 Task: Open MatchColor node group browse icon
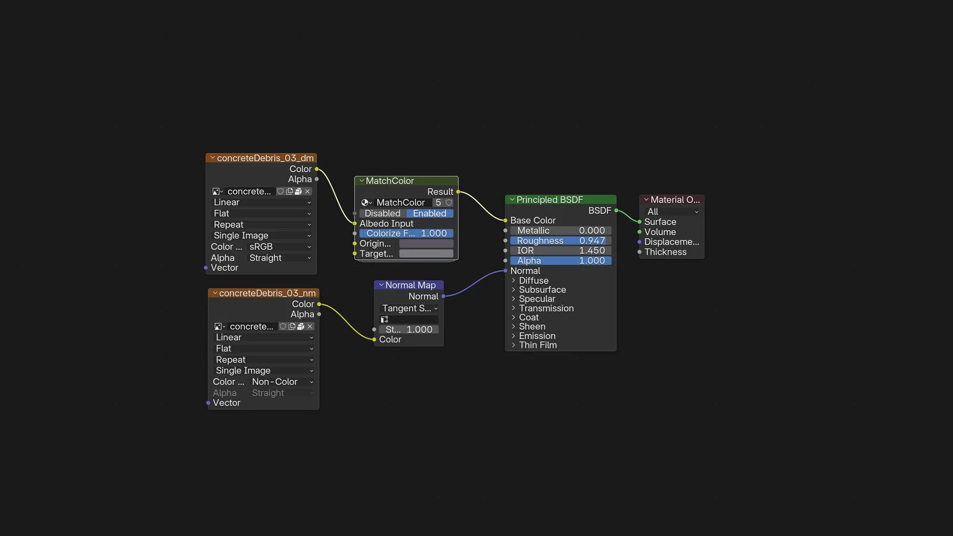click(x=366, y=202)
